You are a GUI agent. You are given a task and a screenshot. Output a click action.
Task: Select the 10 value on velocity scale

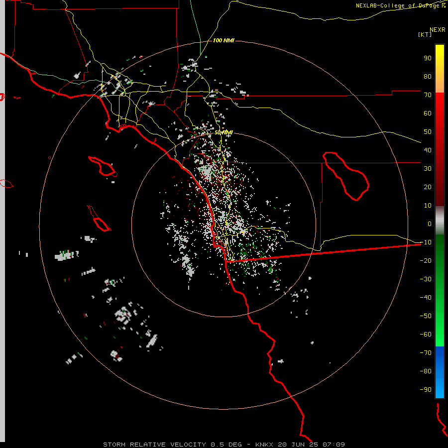coord(428,206)
